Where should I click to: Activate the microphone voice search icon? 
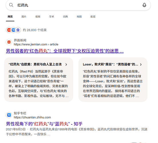[144, 5]
